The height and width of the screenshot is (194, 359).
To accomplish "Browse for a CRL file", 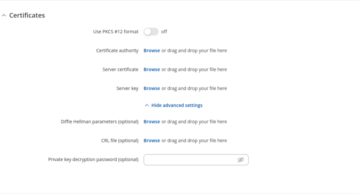I will (152, 141).
